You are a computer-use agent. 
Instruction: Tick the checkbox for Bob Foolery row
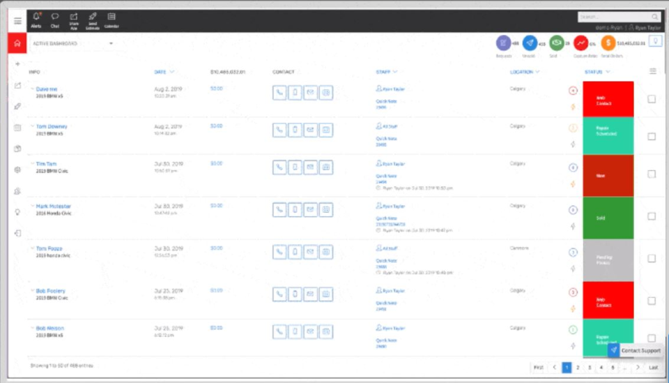point(652,301)
